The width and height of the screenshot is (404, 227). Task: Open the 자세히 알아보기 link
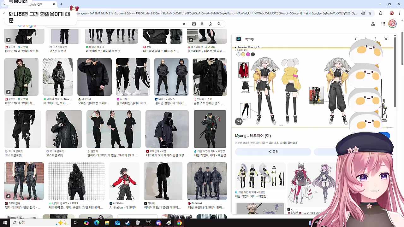point(288,143)
